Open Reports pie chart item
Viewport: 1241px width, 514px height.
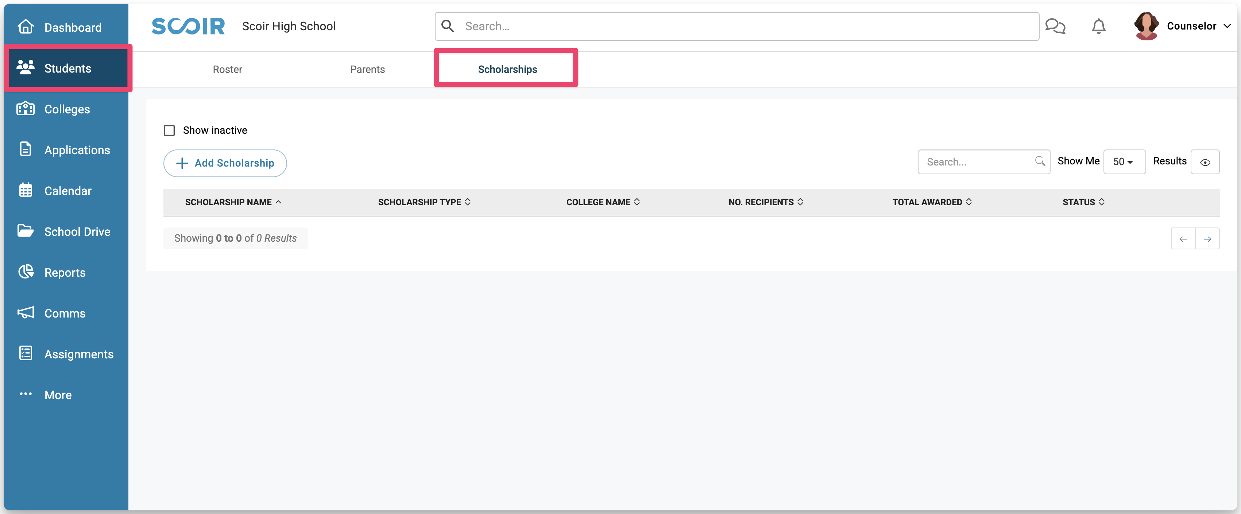65,272
